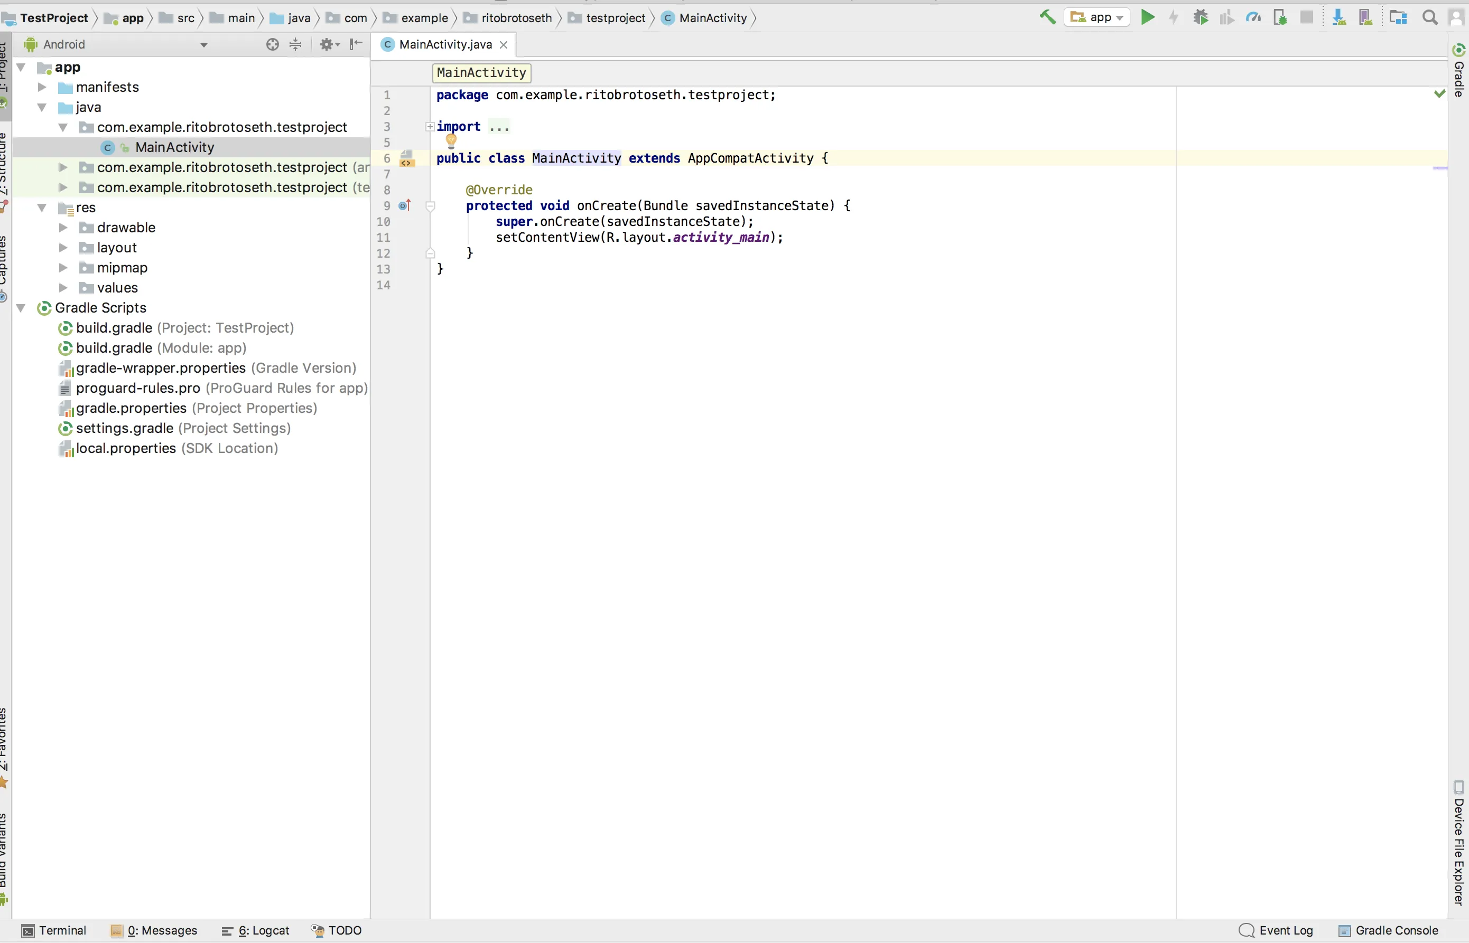Image resolution: width=1469 pixels, height=943 pixels.
Task: Click the Search Everywhere magnifier icon
Action: (1429, 17)
